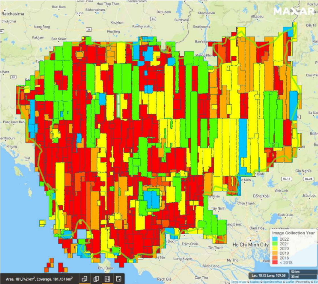Click the green 2021 legend swatch

pos(275,244)
